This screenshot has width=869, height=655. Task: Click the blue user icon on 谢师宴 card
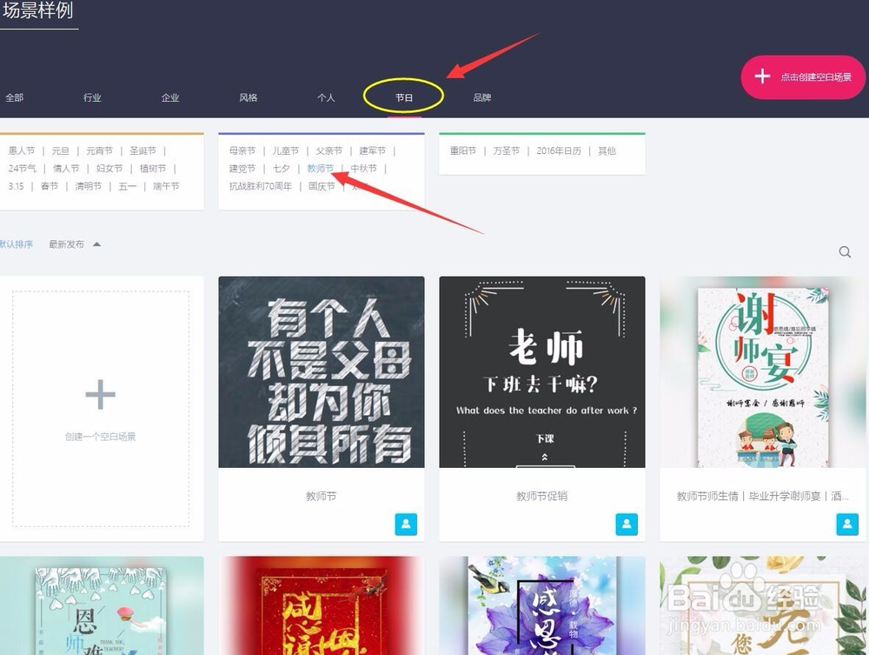pos(847,525)
